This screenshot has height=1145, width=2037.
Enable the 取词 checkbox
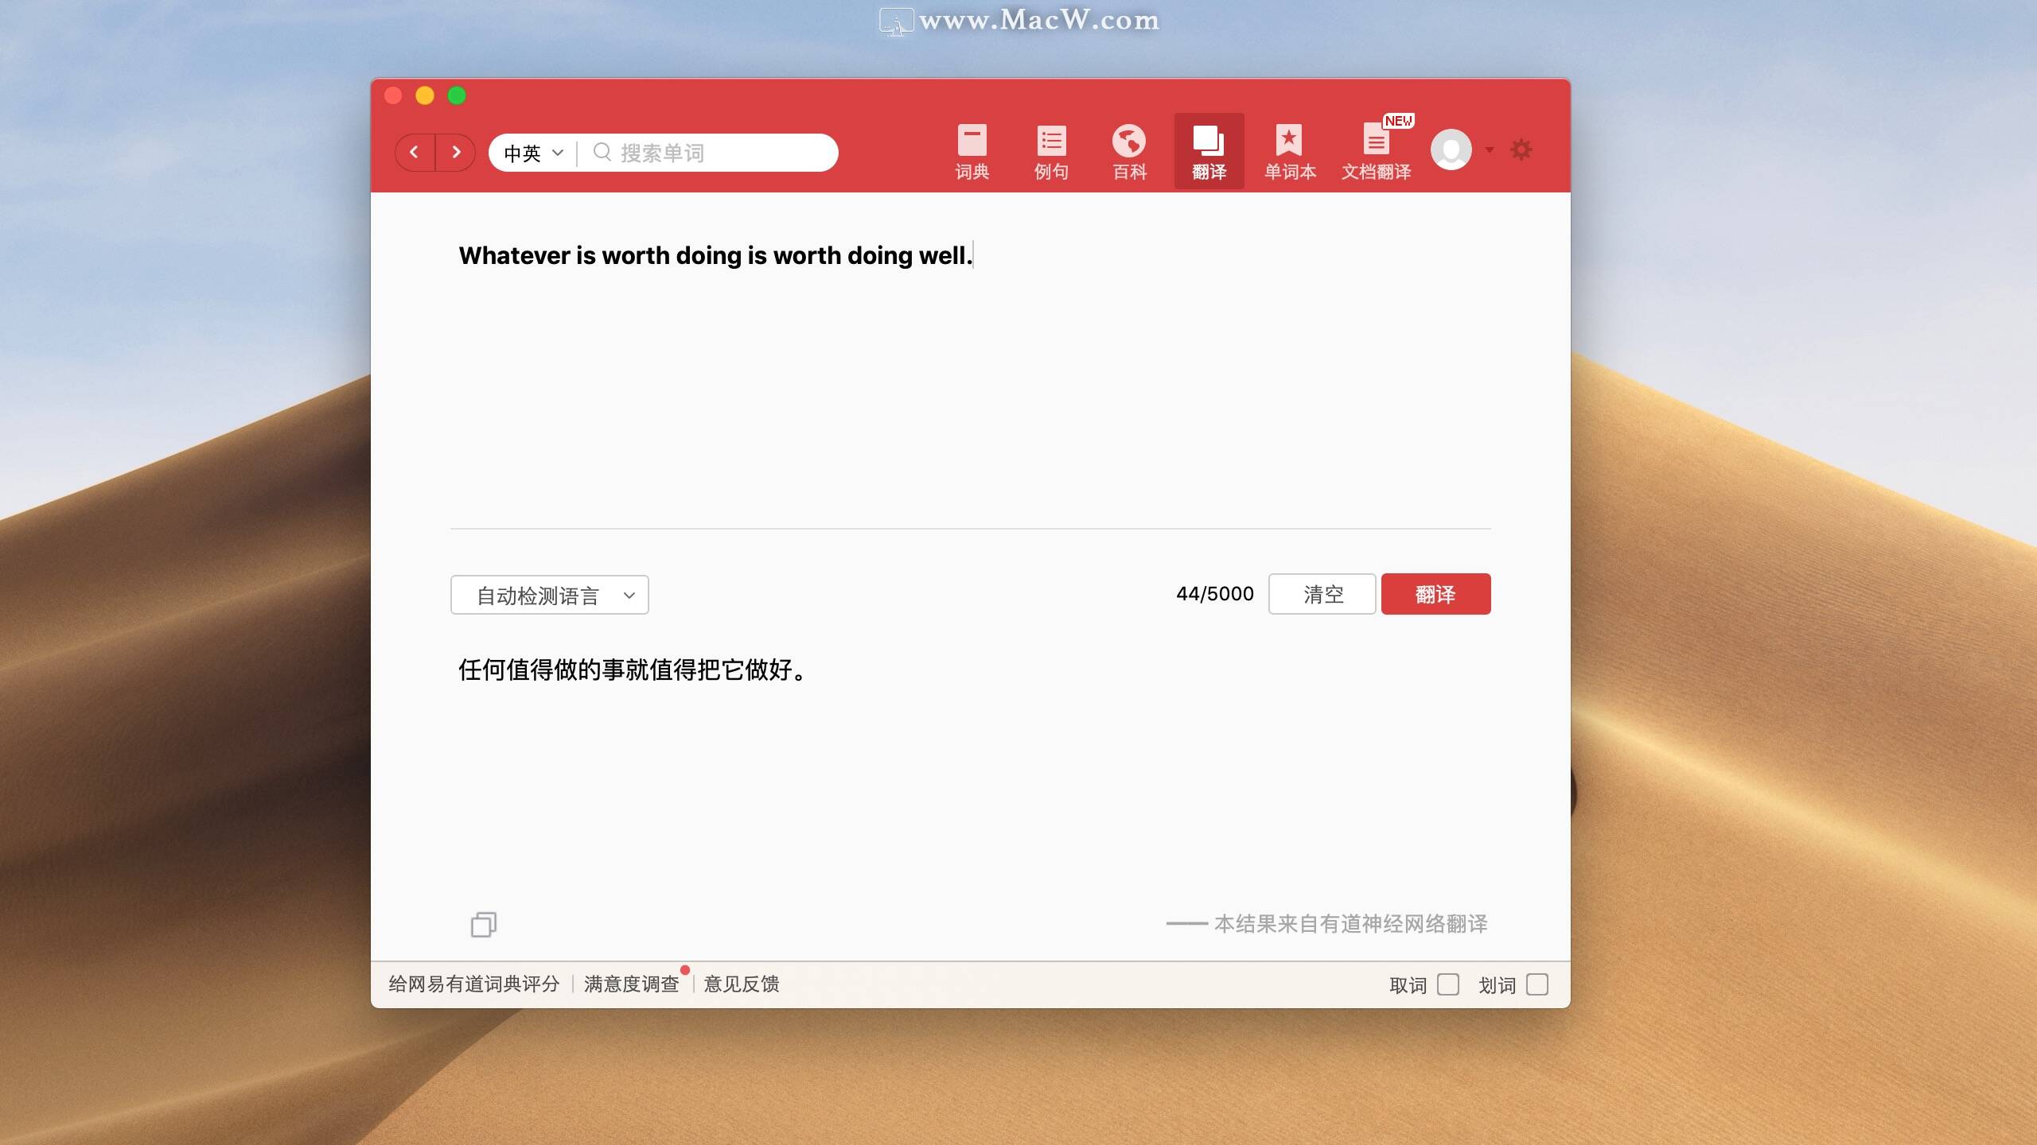(x=1448, y=984)
